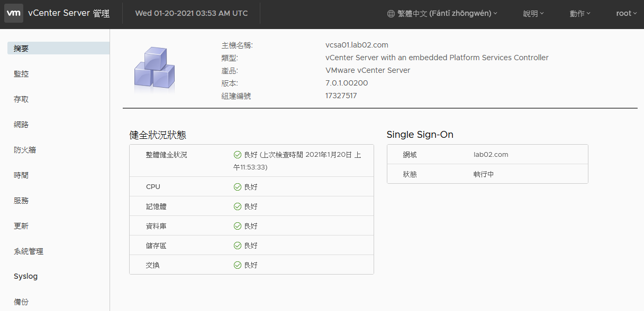Click the SSO status value 執行中
Screen dimensions: 644x311
point(484,174)
